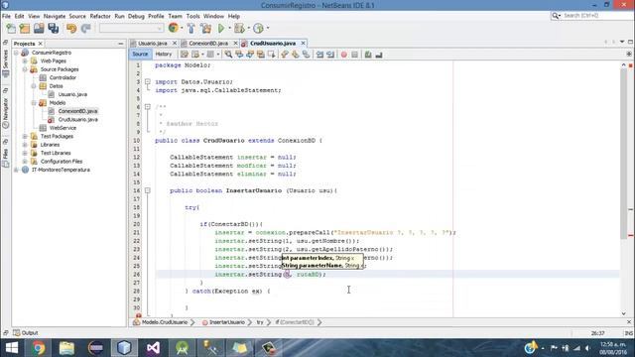Expand the IT-MonitoreoTemperatura project node
Screen dimensions: 635x357
tap(16, 170)
